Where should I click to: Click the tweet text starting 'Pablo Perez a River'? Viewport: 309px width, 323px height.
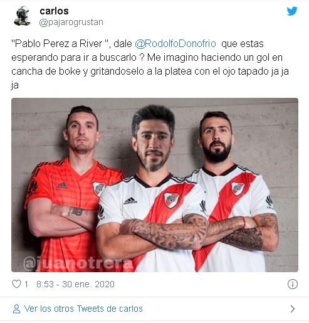click(150, 64)
